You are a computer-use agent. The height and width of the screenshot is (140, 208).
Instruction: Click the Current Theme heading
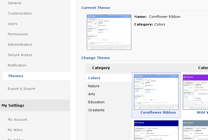(x=96, y=8)
